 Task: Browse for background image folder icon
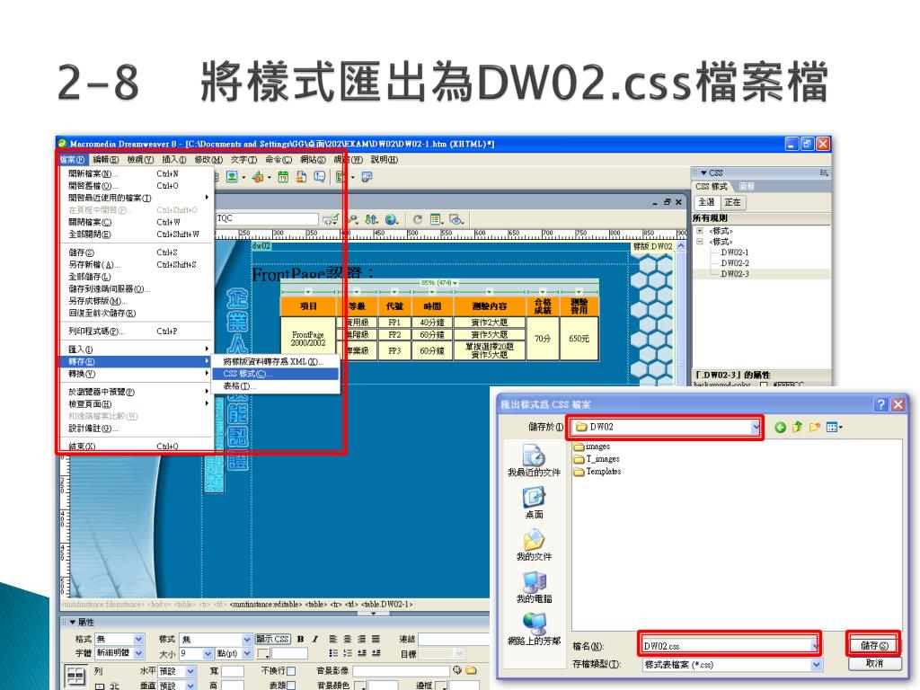click(x=471, y=670)
